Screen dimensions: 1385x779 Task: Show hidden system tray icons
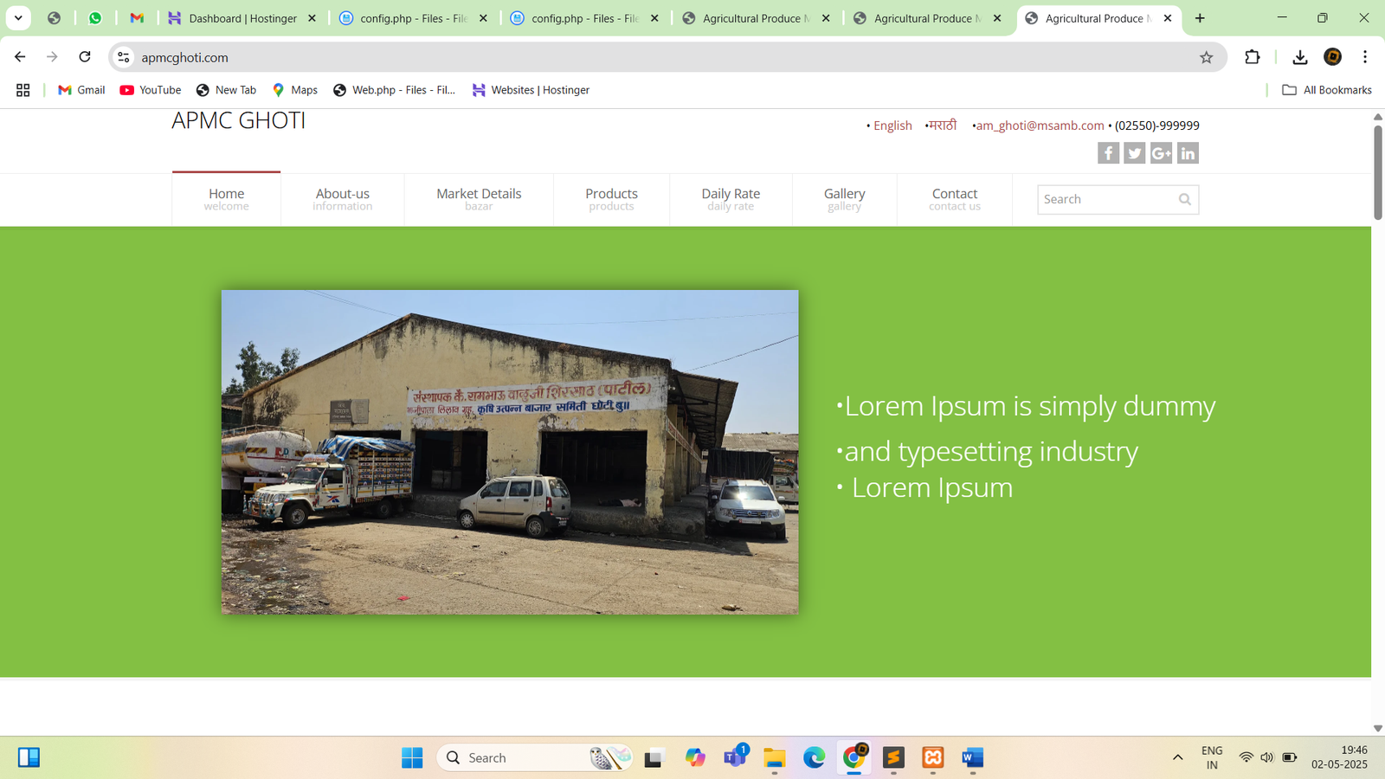(1177, 758)
